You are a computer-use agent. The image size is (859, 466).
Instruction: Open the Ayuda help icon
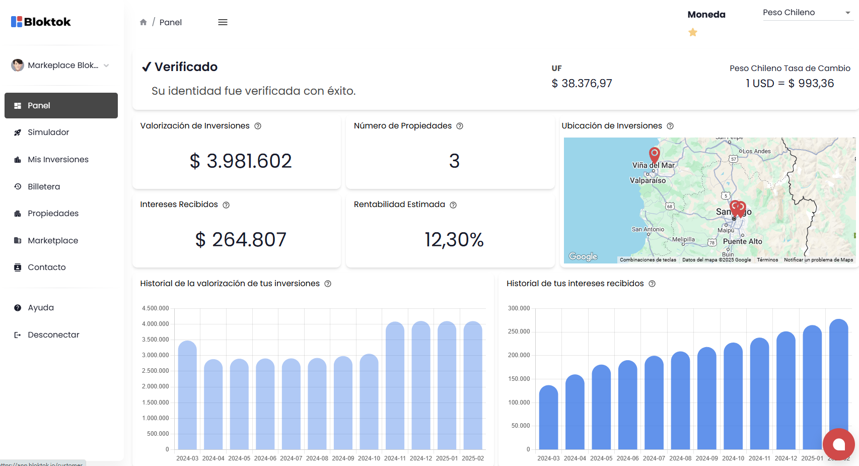[x=18, y=307]
